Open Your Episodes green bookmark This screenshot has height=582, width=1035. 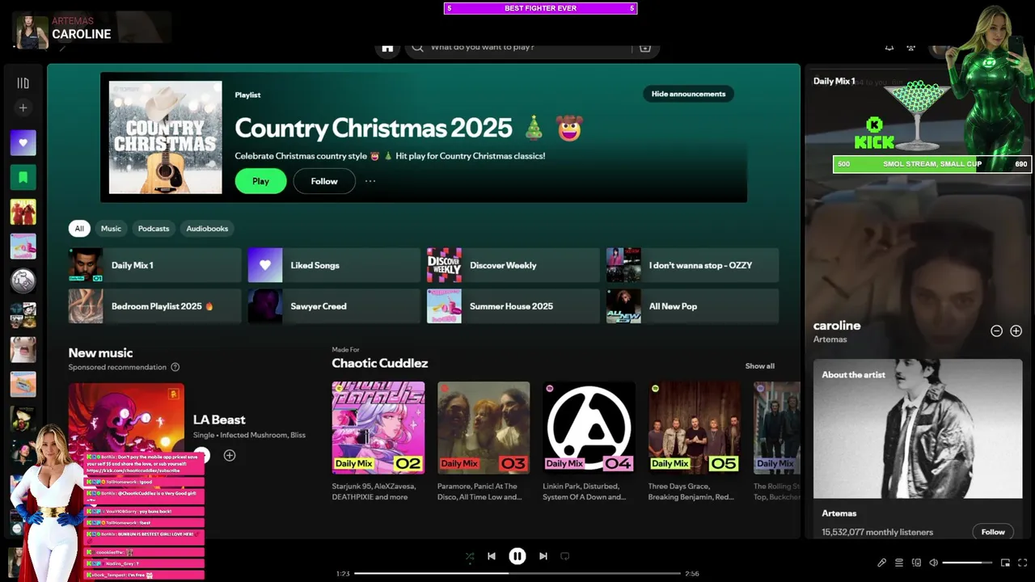tap(23, 177)
